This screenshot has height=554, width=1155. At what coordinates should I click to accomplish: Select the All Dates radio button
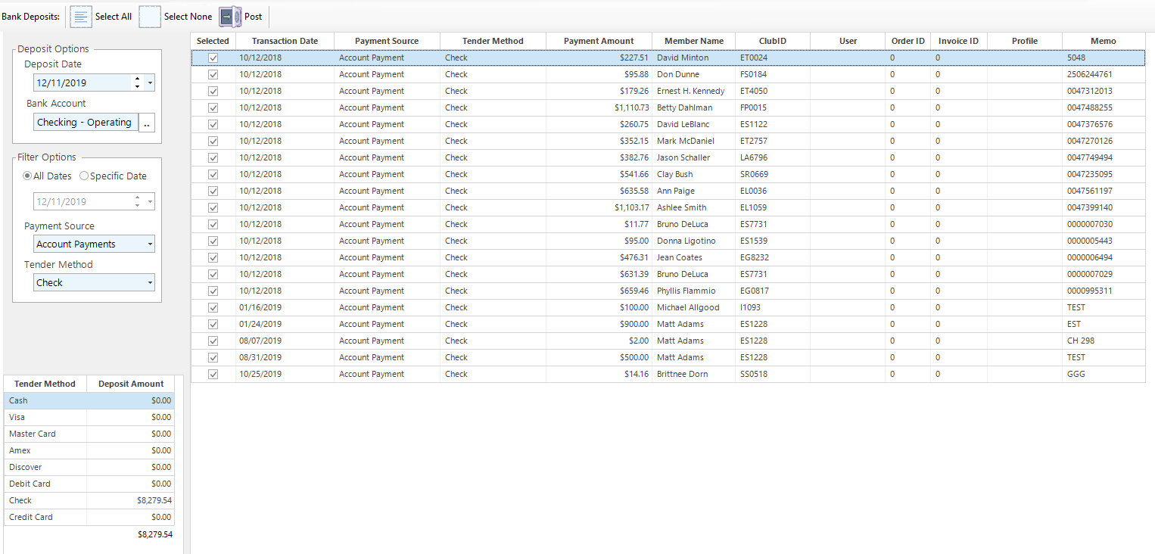28,176
